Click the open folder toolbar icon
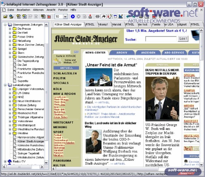The image size is (205, 177). point(5,17)
